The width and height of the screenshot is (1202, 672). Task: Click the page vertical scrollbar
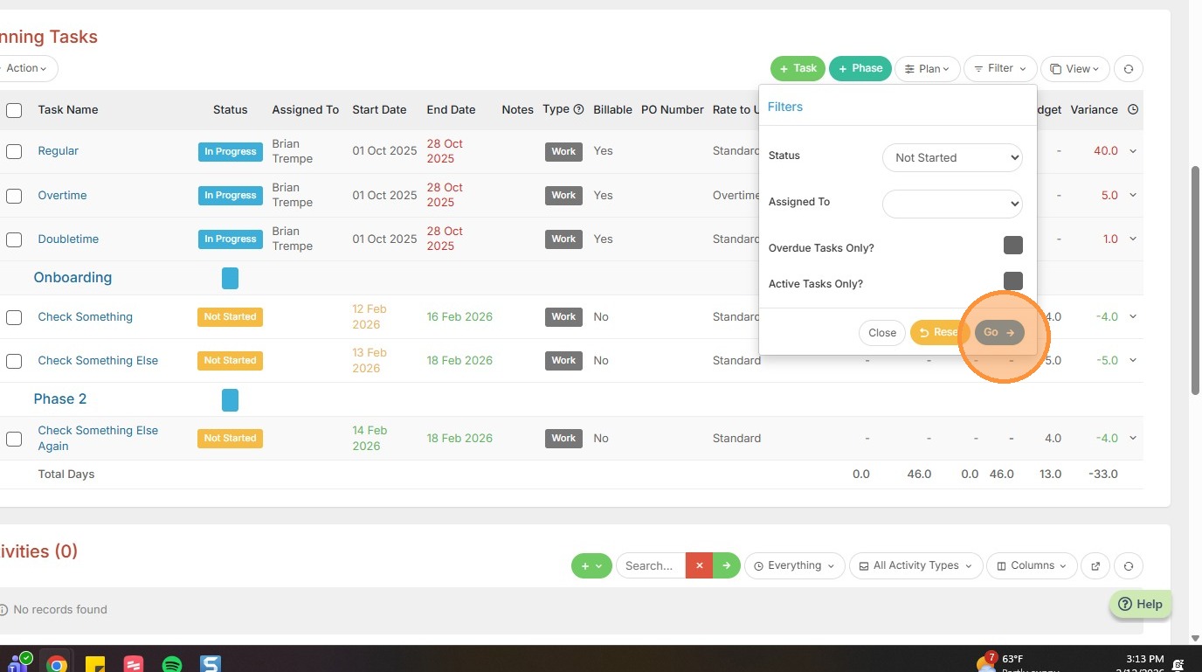click(1194, 280)
